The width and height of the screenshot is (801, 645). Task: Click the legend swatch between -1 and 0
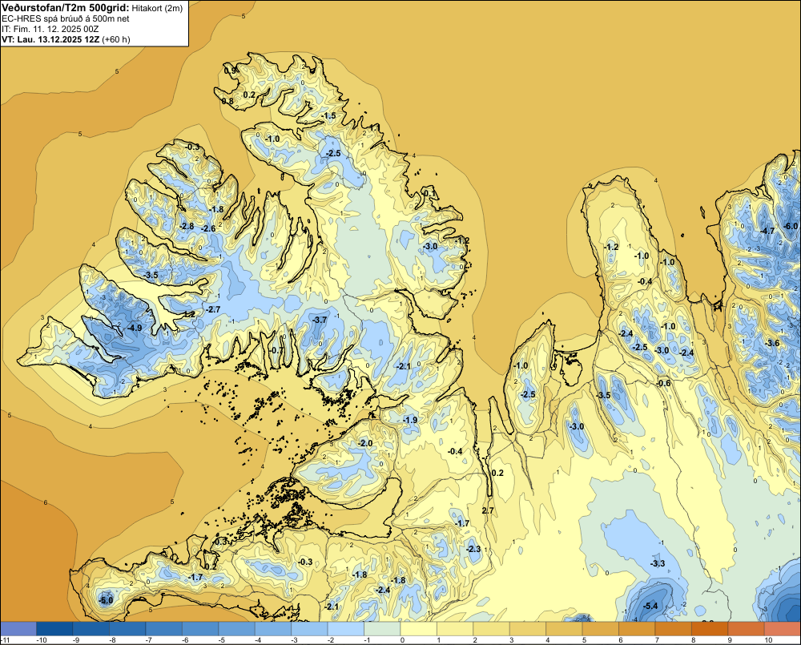pos(382,628)
